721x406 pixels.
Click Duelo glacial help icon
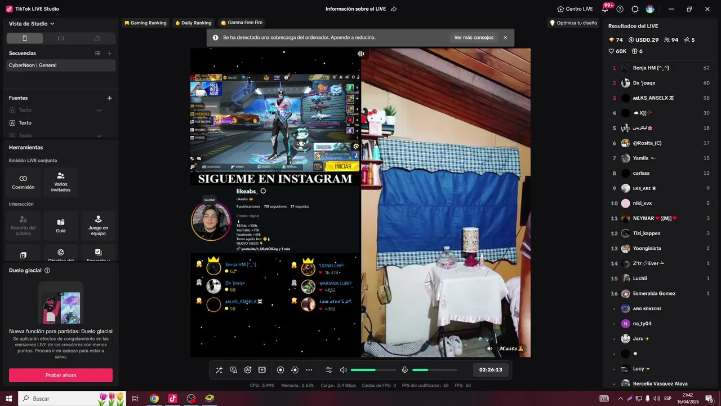tap(47, 271)
